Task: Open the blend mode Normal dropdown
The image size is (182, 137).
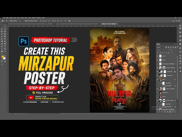Action: click(x=162, y=50)
